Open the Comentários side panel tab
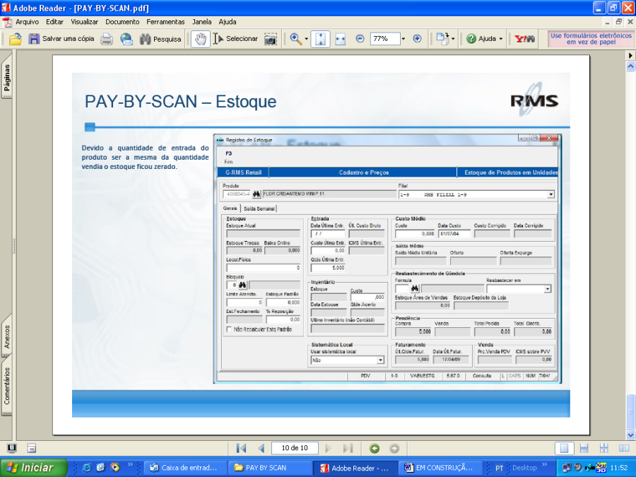This screenshot has width=636, height=477. click(7, 385)
